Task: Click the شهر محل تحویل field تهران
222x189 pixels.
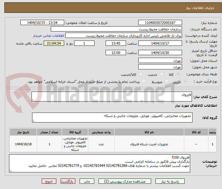Action: pyautogui.click(x=160, y=67)
